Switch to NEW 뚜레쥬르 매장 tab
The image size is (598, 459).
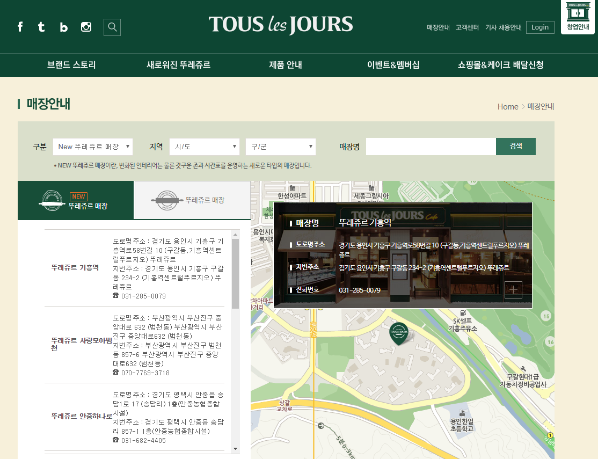pyautogui.click(x=76, y=200)
